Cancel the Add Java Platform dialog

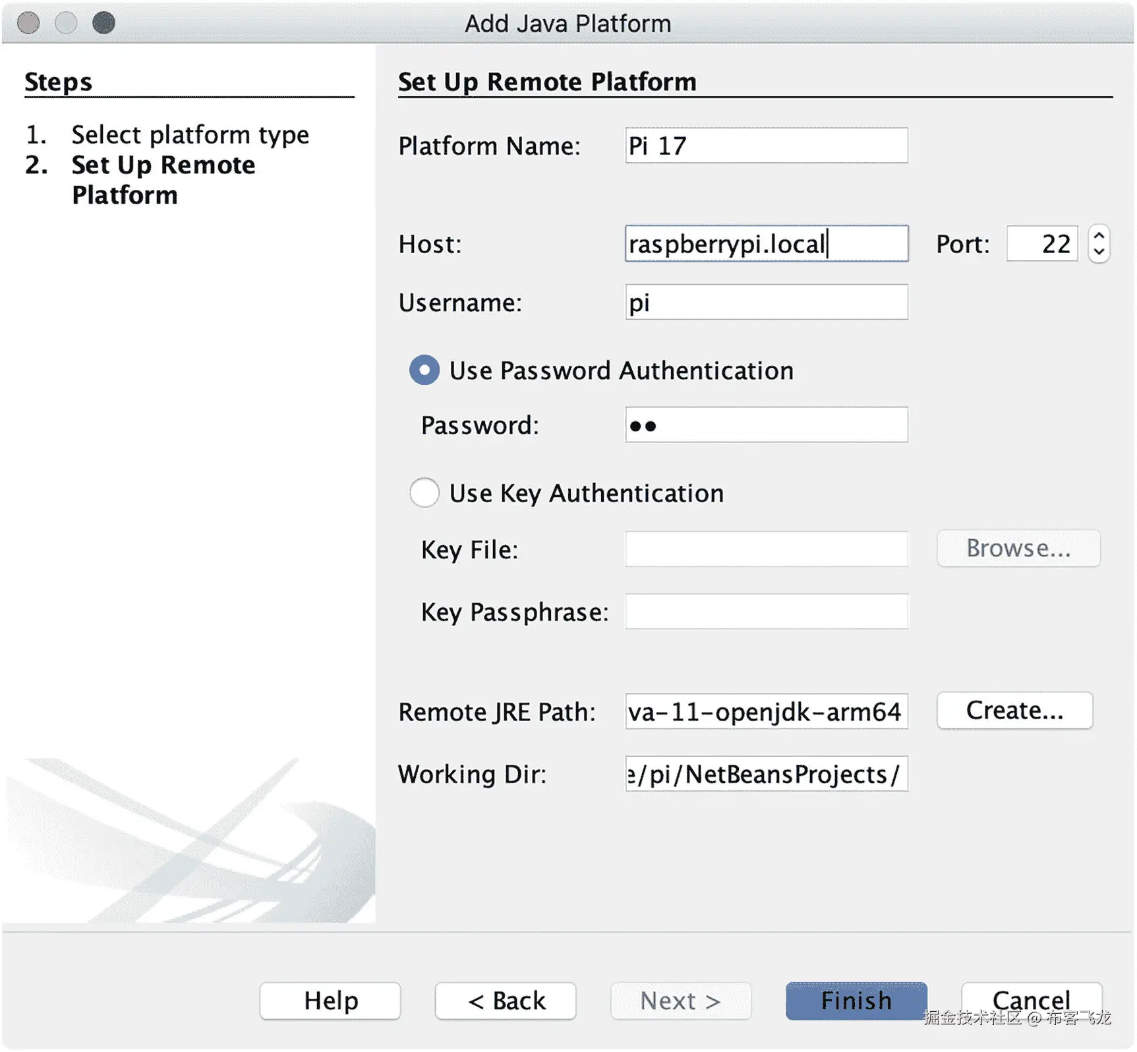tap(1031, 999)
